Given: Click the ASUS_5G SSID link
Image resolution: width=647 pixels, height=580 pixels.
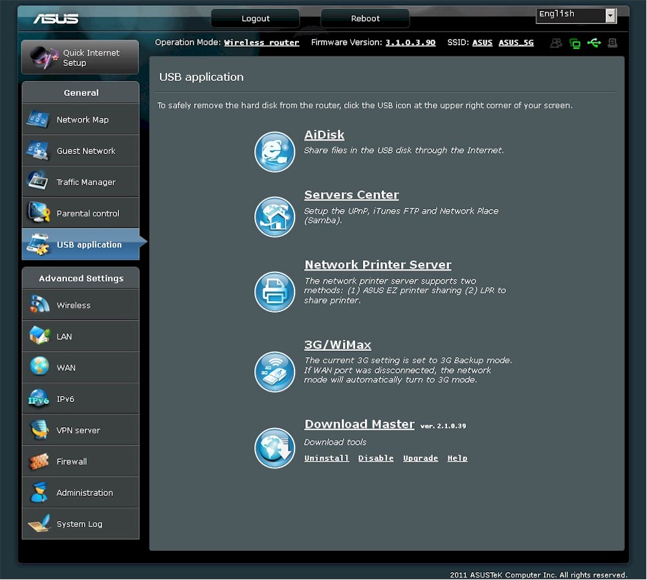Looking at the screenshot, I should click(x=516, y=43).
